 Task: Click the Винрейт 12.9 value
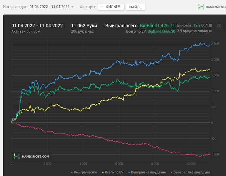(x=197, y=26)
